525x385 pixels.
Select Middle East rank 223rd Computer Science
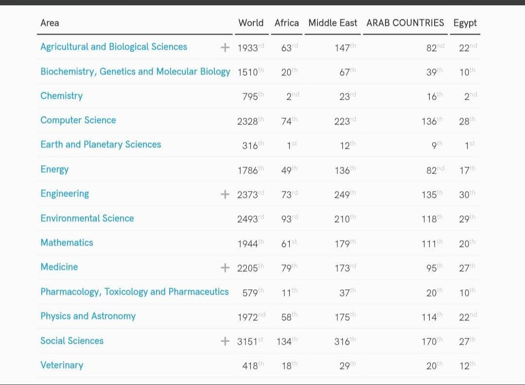(x=346, y=121)
